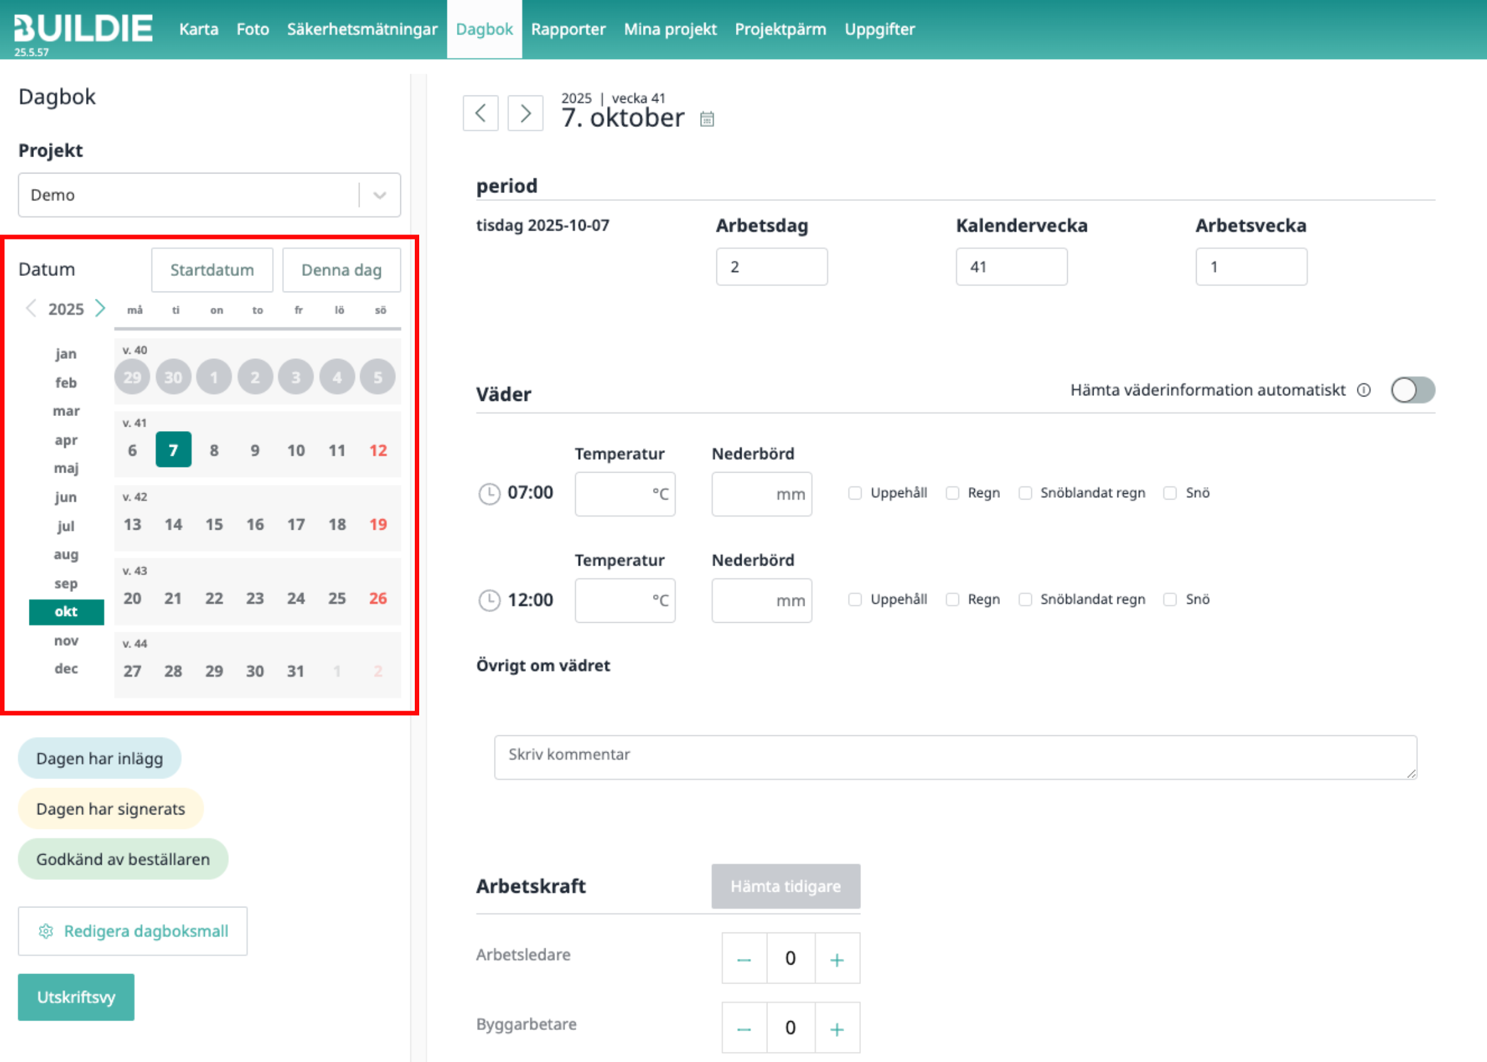Click the next year chevron after 2025

pos(100,309)
